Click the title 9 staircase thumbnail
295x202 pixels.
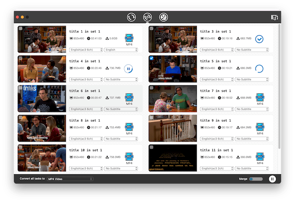coord(173,128)
